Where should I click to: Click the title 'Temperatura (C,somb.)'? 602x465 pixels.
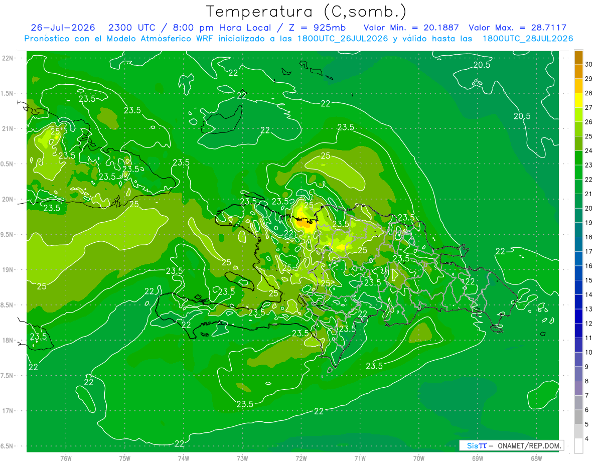pyautogui.click(x=306, y=12)
